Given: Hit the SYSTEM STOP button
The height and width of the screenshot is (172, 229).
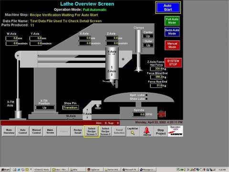Looking at the screenshot, I should click(x=173, y=63).
